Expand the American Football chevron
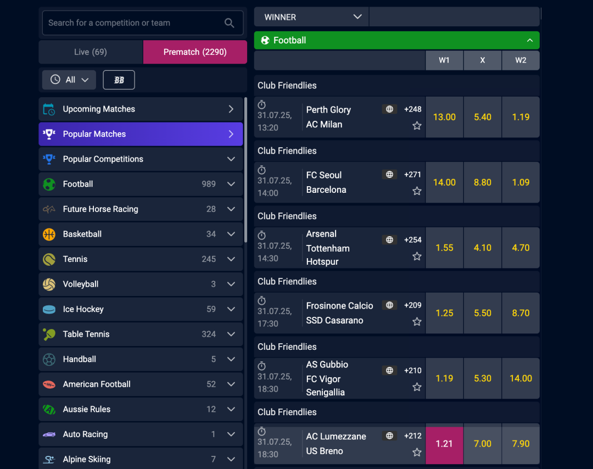This screenshot has height=469, width=593. pyautogui.click(x=231, y=384)
